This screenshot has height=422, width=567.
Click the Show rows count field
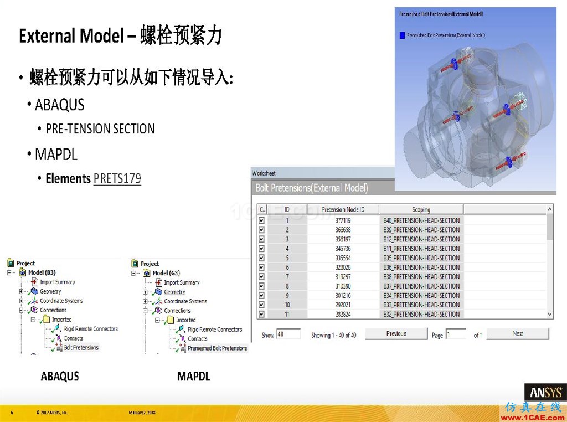click(288, 334)
